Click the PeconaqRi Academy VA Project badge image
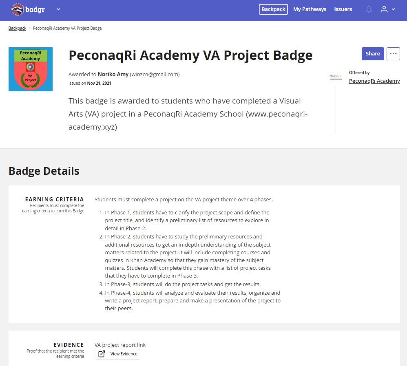This screenshot has width=407, height=366. (x=31, y=69)
